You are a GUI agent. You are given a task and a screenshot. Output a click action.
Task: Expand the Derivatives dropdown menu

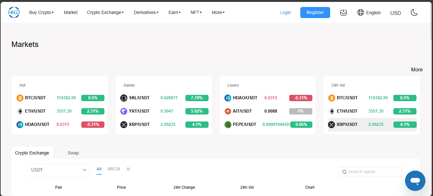coord(146,12)
